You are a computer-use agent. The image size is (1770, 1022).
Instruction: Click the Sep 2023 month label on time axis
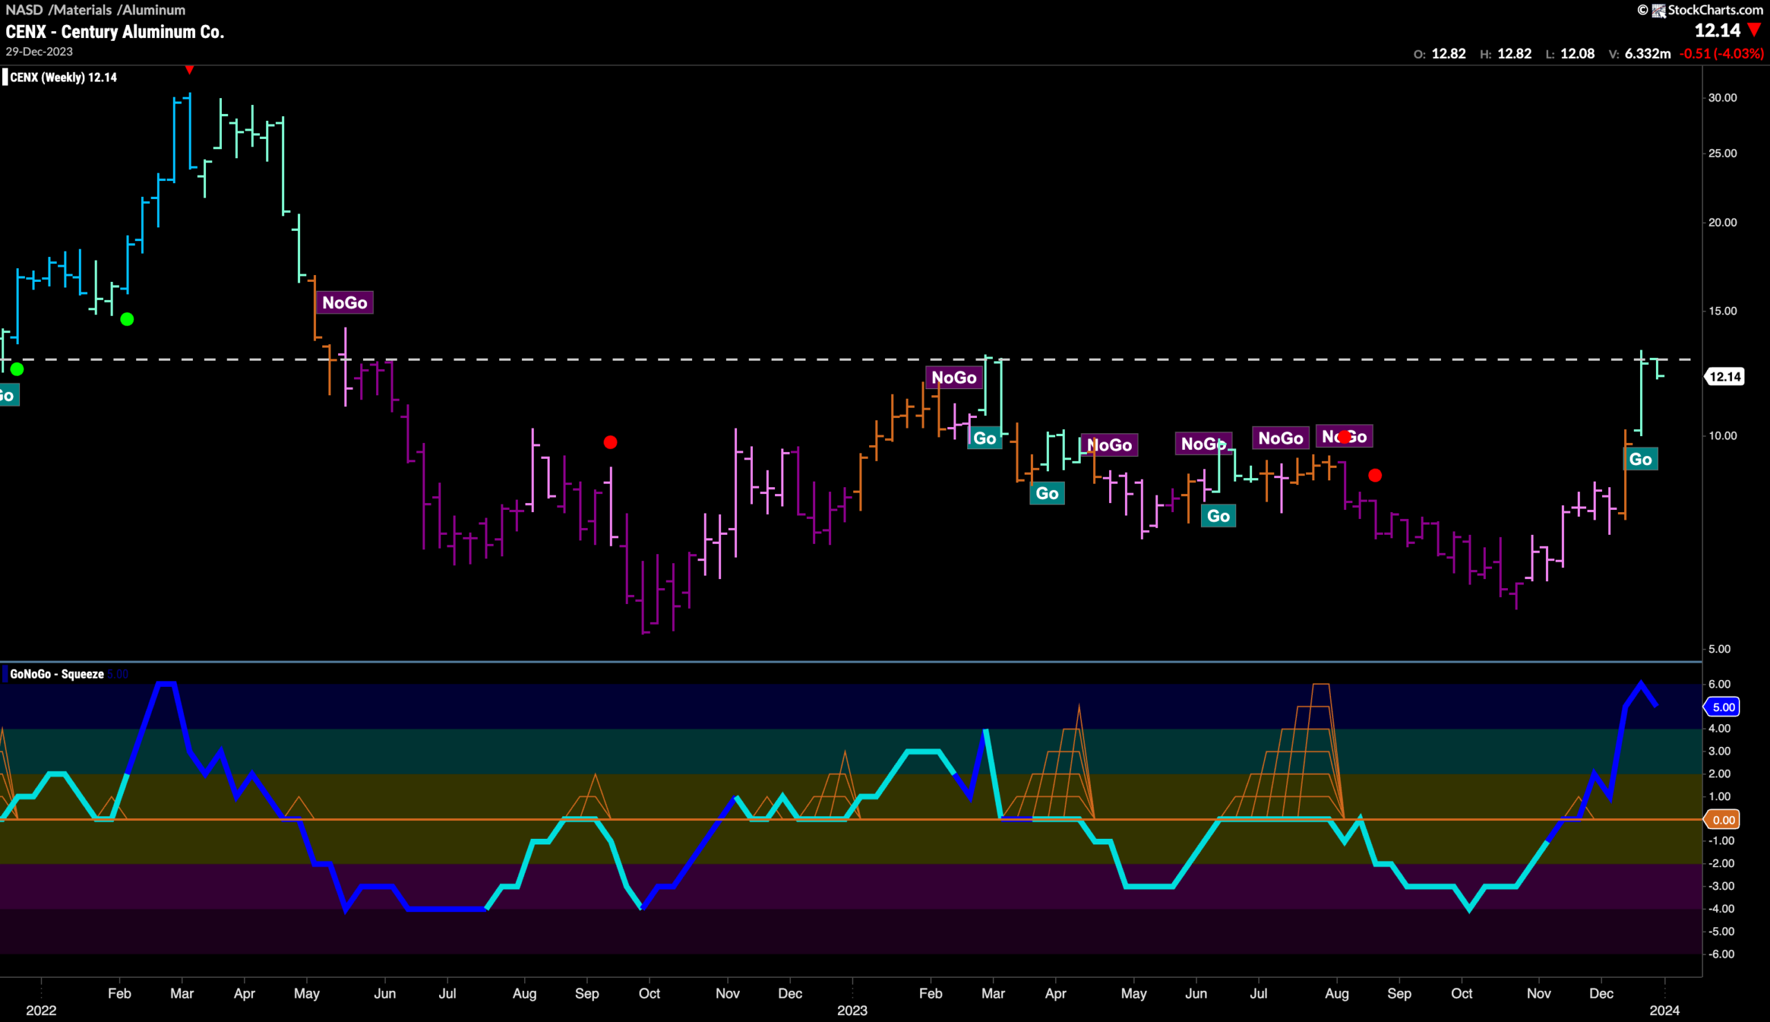(1399, 994)
